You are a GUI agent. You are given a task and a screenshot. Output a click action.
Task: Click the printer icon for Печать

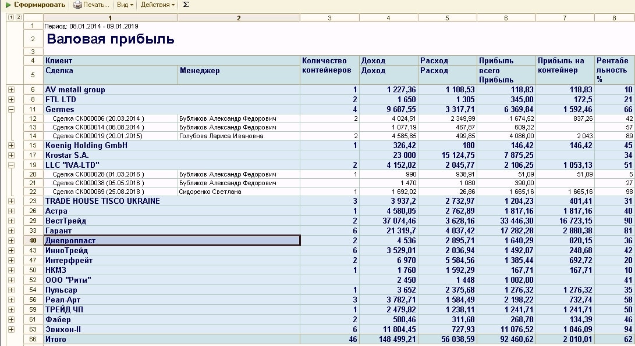(x=77, y=5)
